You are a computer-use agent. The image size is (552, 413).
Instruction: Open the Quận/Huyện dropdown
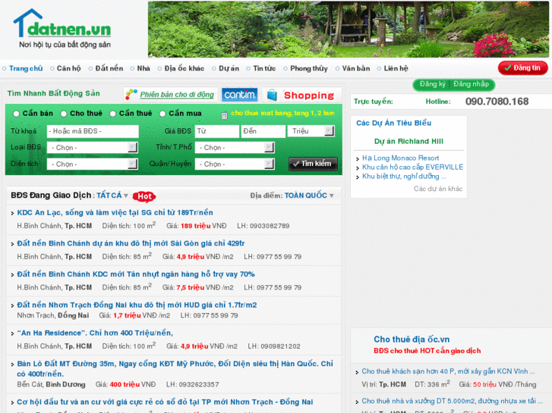235,164
